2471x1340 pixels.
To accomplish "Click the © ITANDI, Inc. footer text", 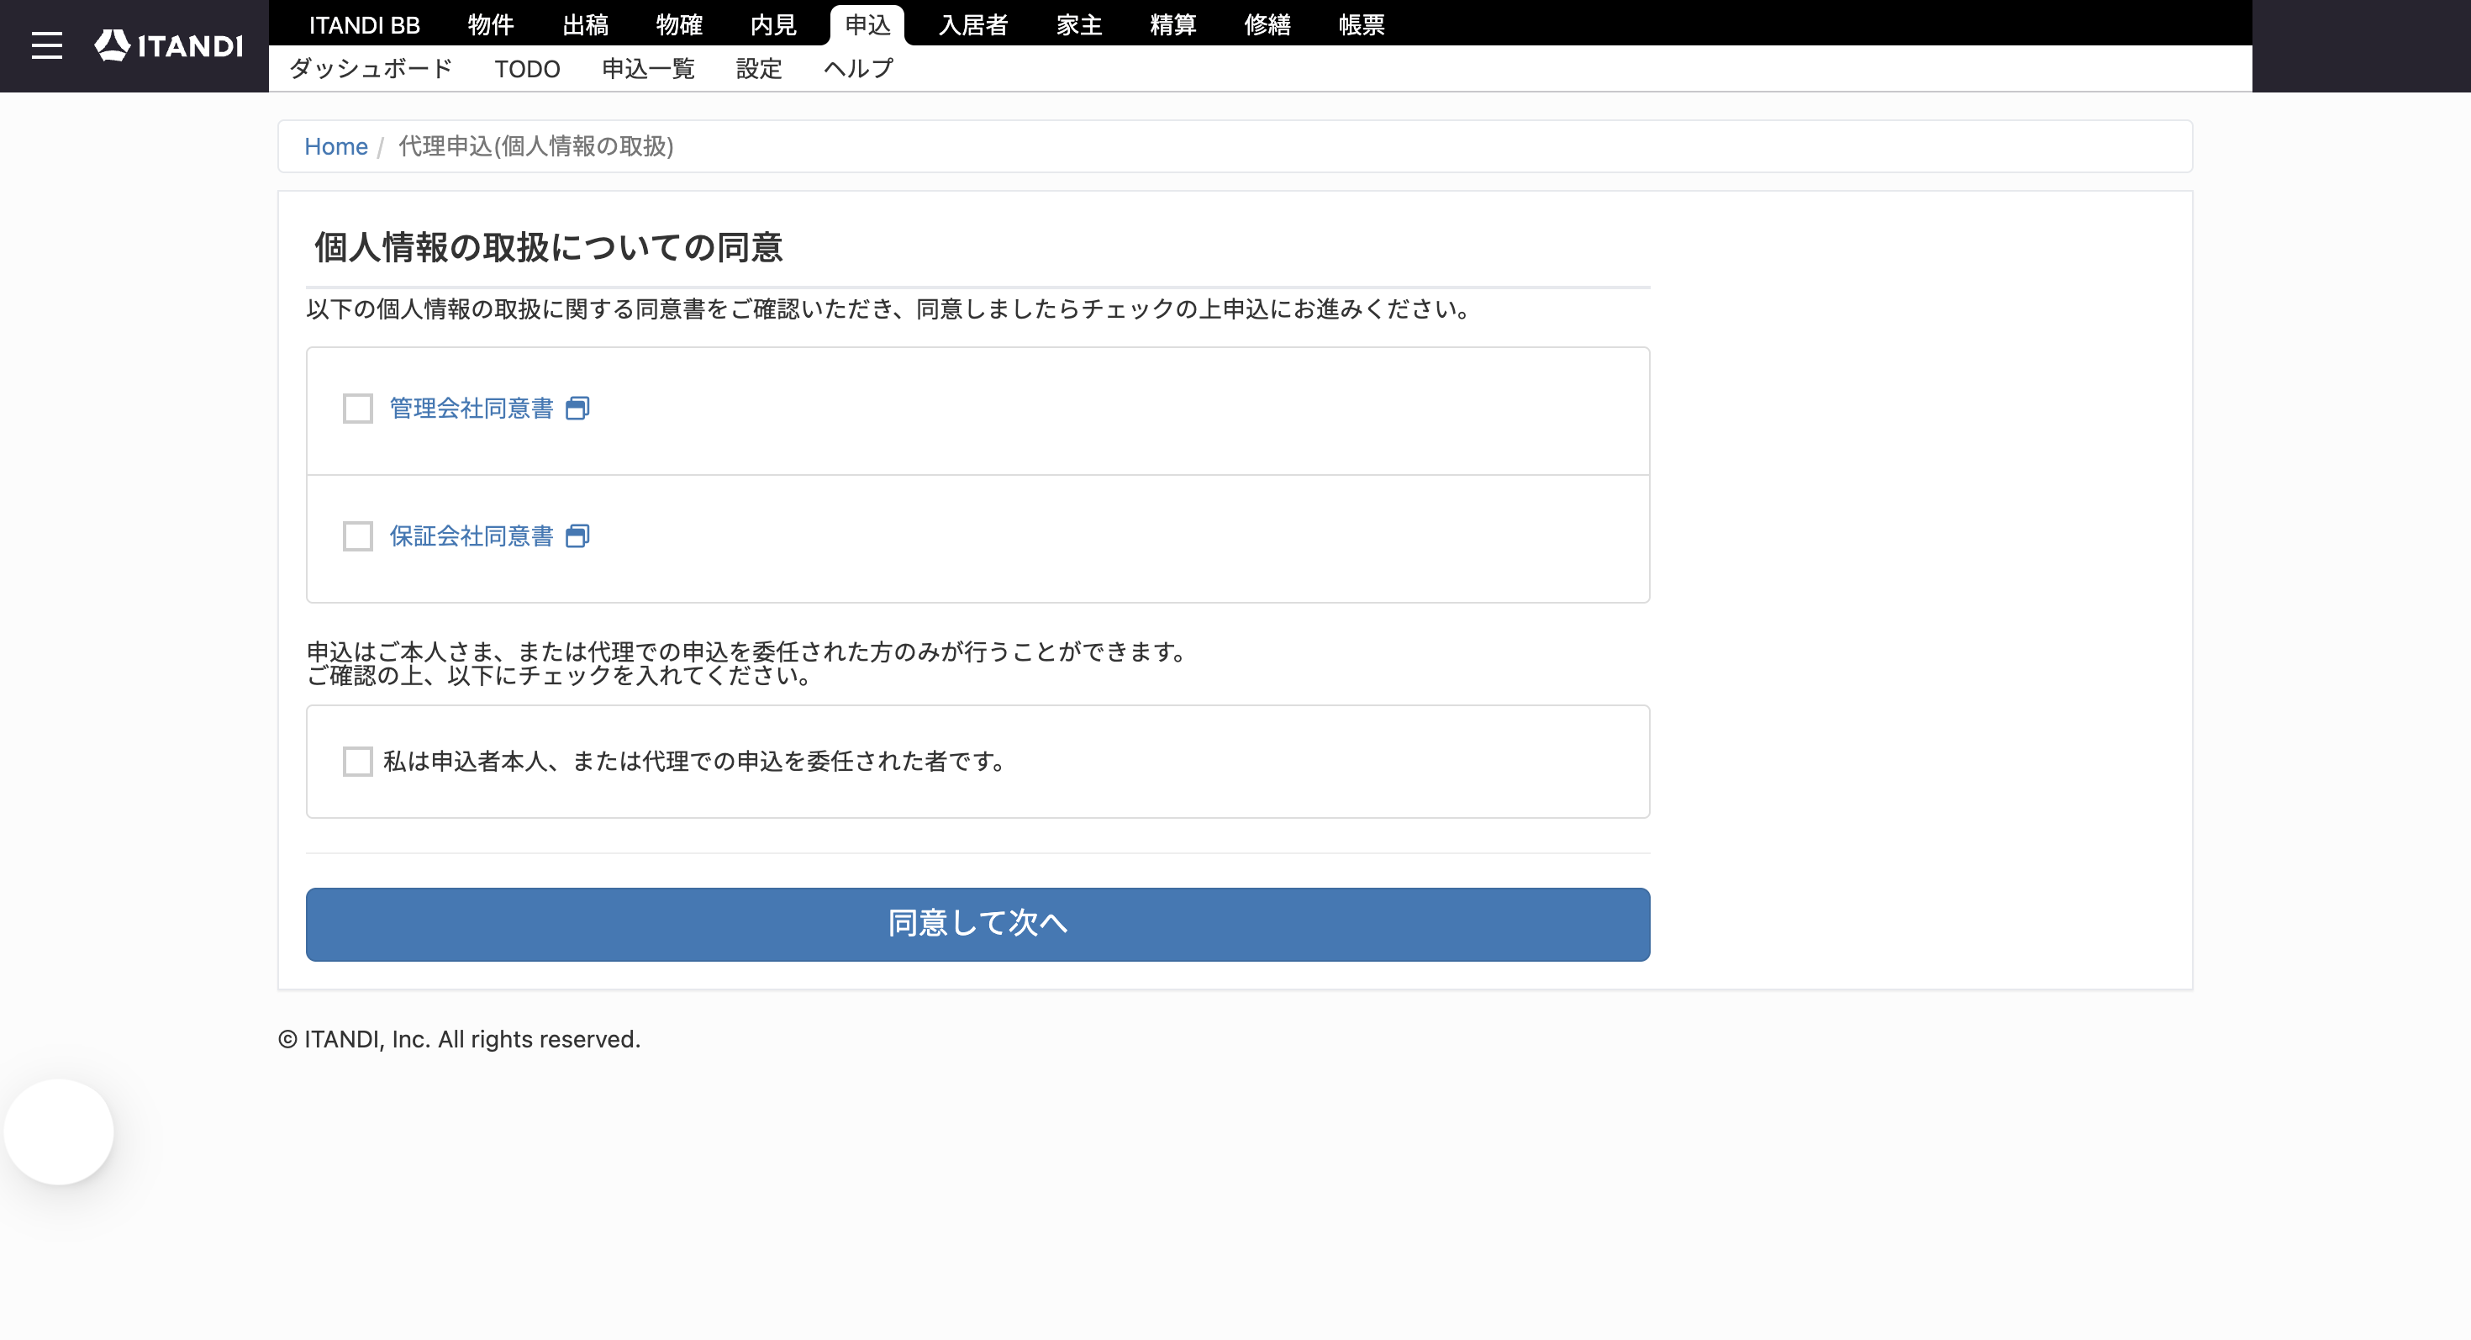I will tap(460, 1040).
